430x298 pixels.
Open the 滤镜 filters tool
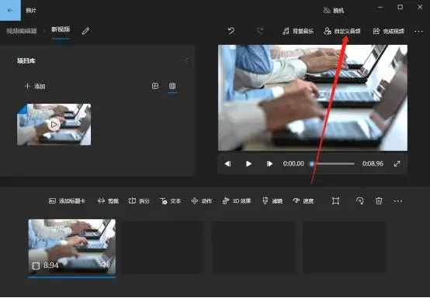point(272,201)
